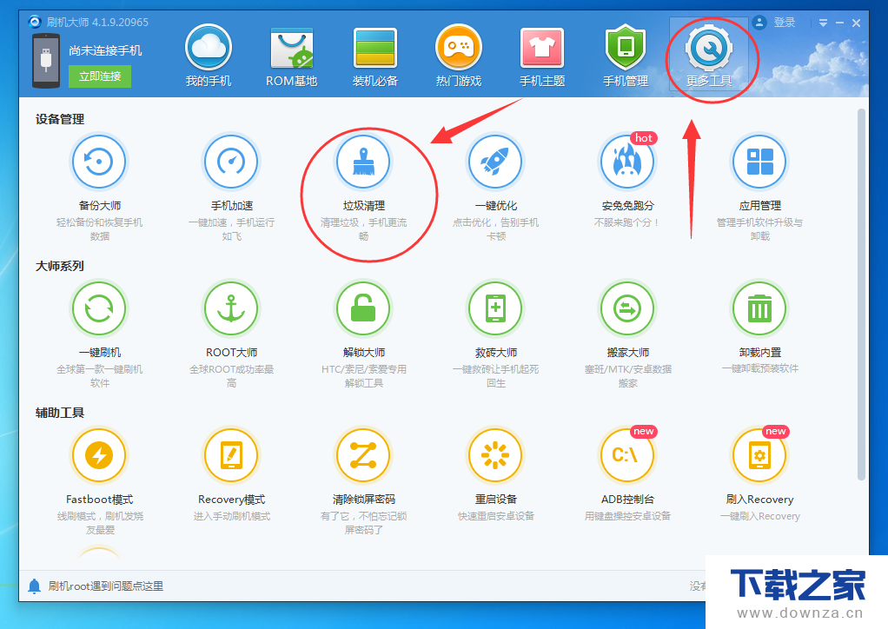The height and width of the screenshot is (629, 888).
Task: Open 清除锁屏密码 pattern icon
Action: (363, 455)
